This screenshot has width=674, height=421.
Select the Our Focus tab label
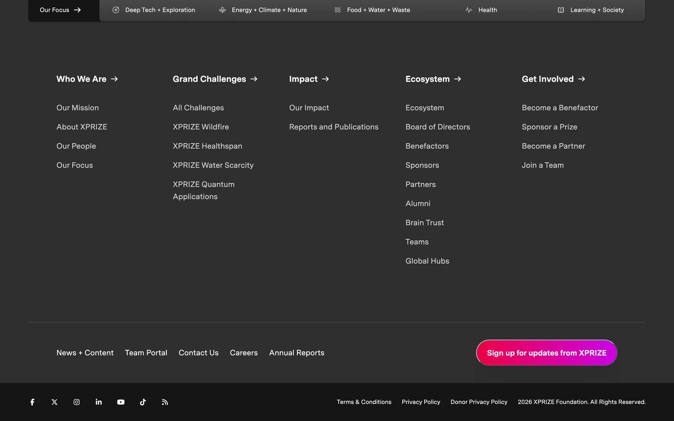point(54,10)
